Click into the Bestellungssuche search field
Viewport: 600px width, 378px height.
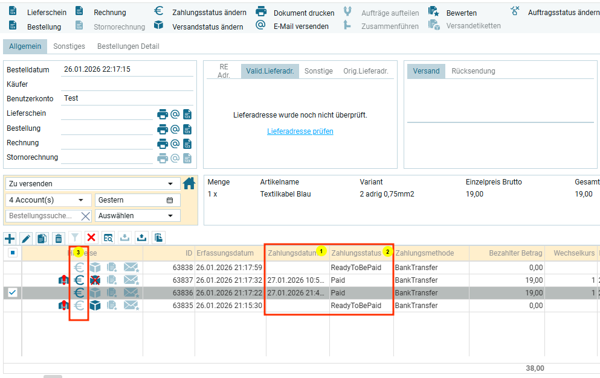click(41, 216)
